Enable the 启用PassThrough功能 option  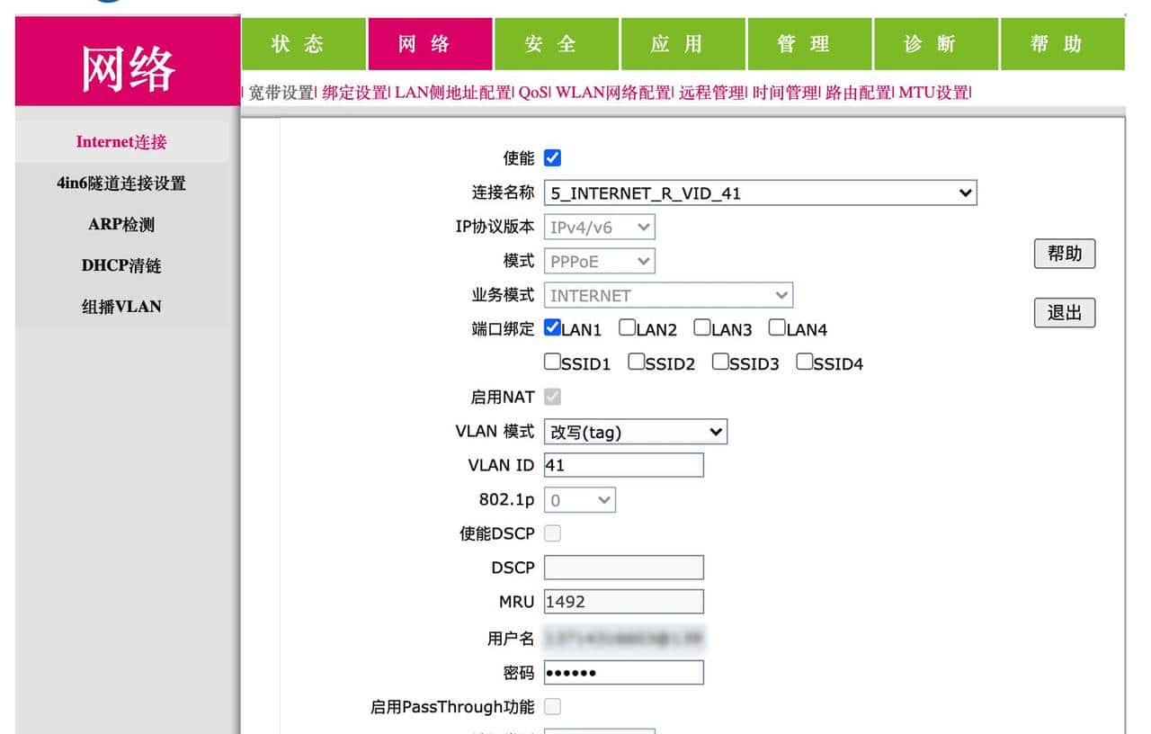point(552,707)
